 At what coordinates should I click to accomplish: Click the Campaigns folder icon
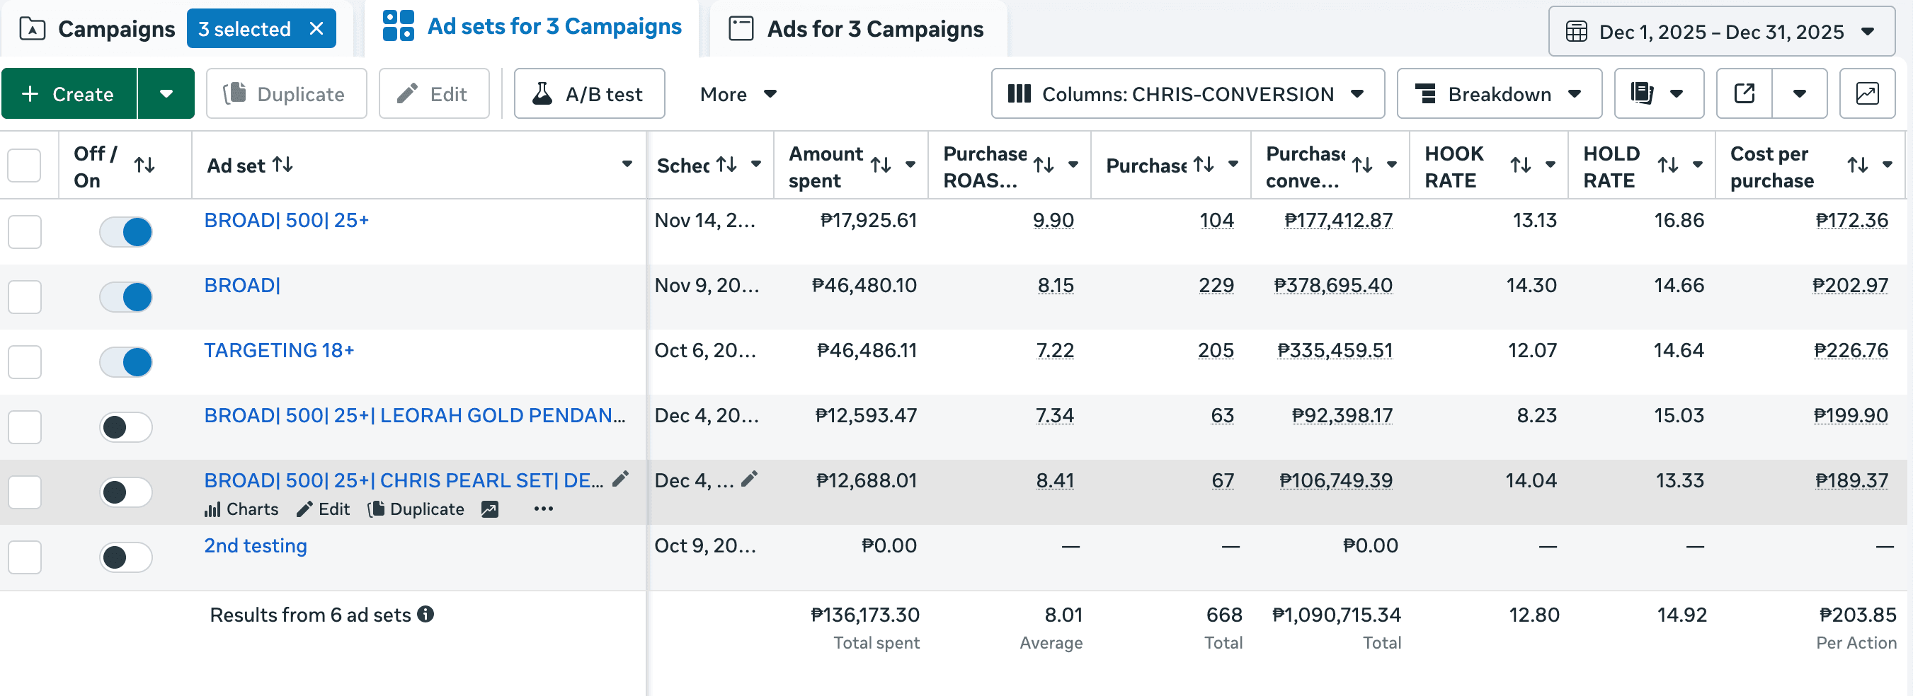(x=32, y=29)
